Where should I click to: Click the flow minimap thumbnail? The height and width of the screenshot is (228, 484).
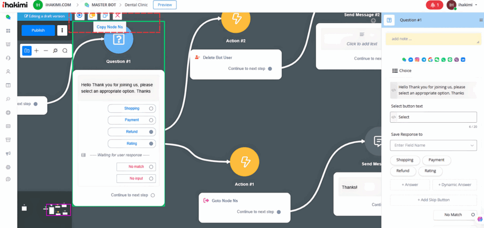click(x=58, y=209)
